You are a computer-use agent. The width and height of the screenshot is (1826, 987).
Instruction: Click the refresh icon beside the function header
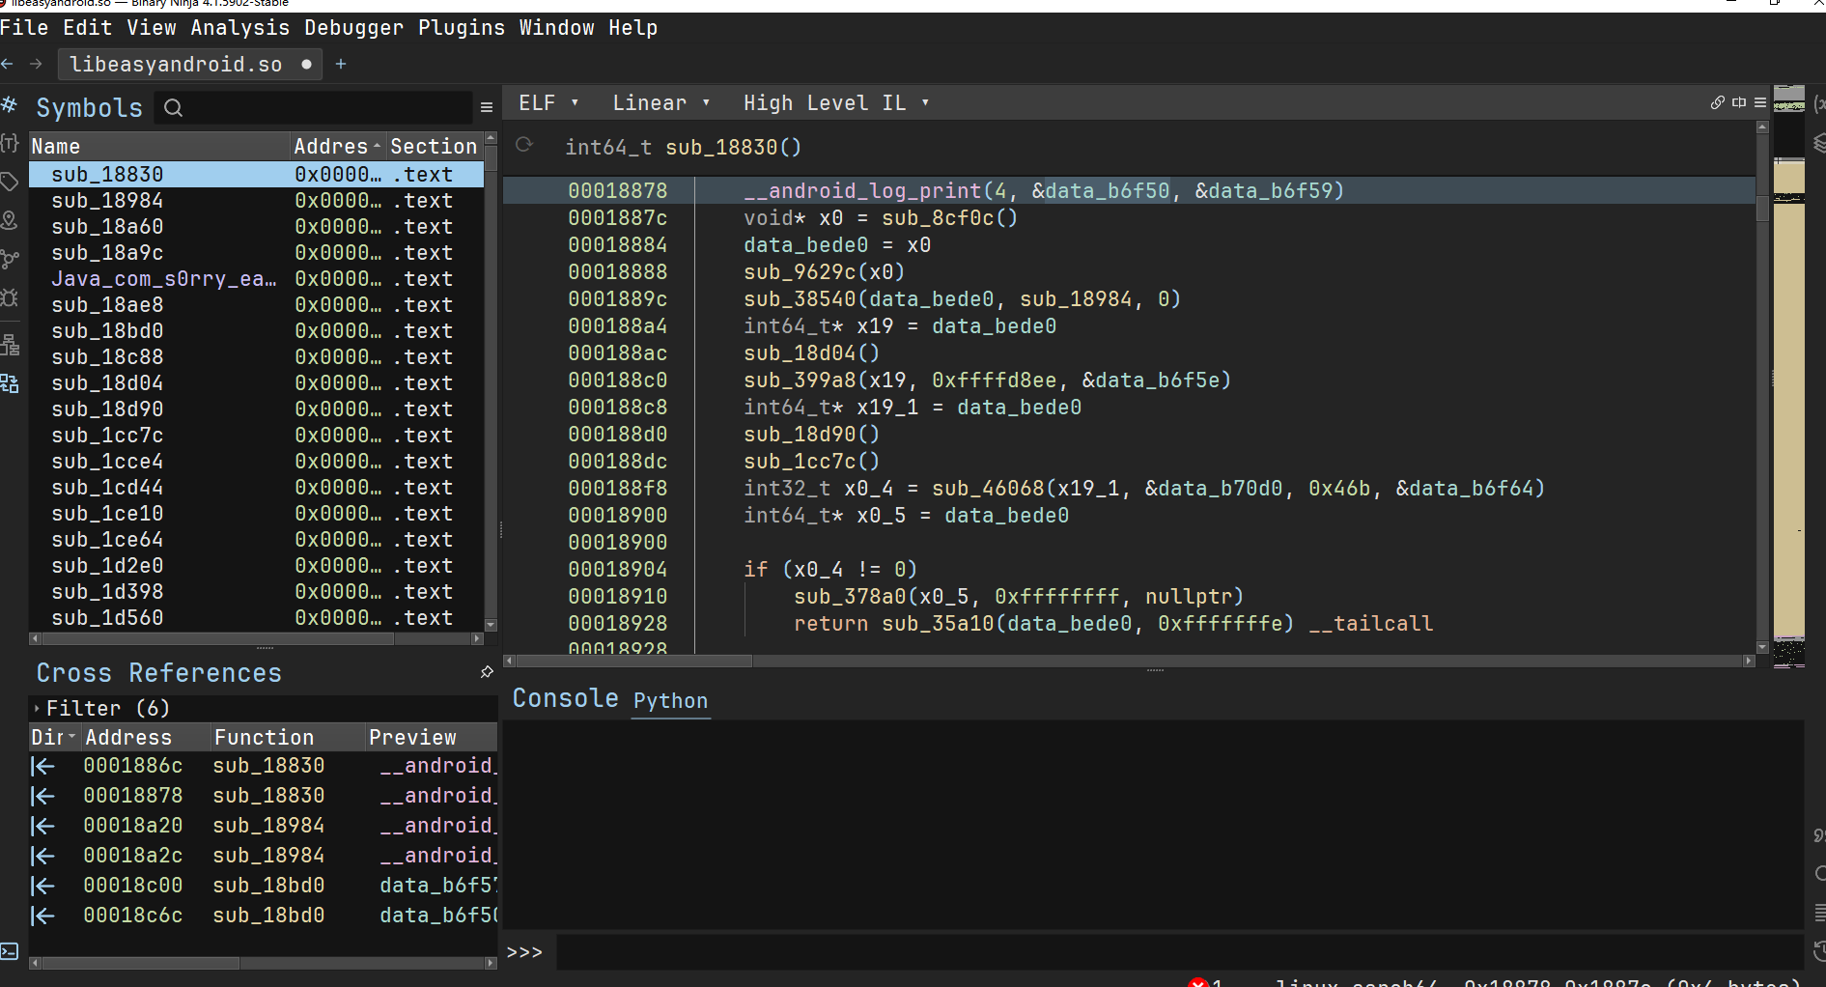click(x=524, y=145)
